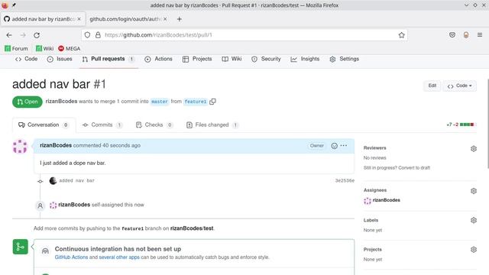
Task: Reload the current page
Action: tap(37, 35)
